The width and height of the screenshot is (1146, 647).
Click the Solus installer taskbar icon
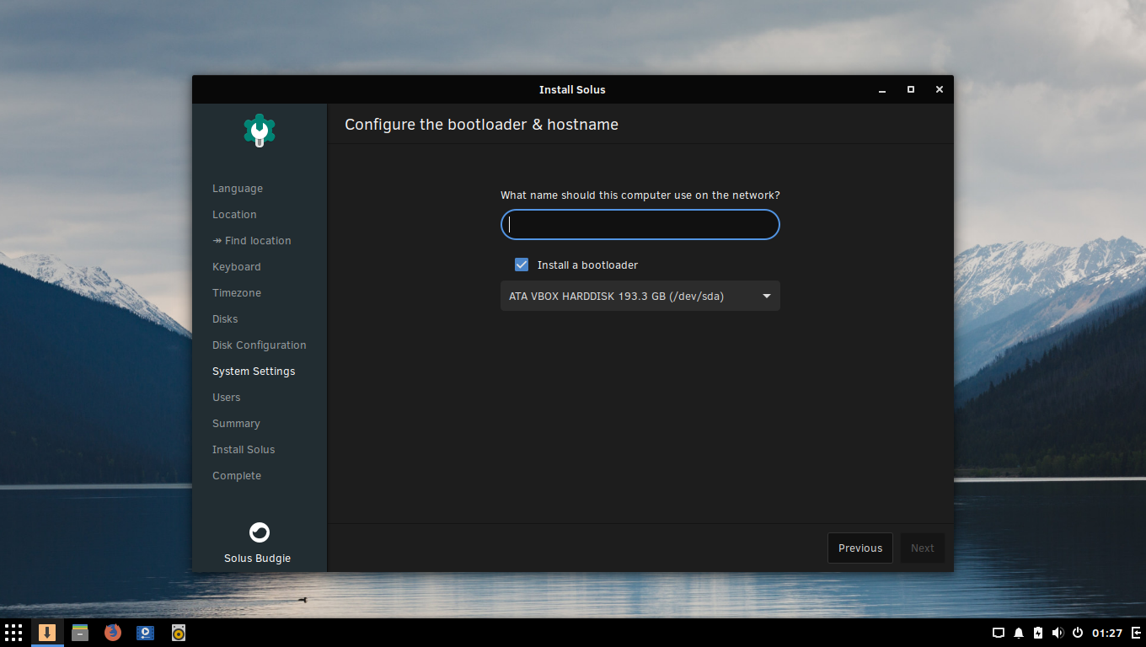coord(47,633)
